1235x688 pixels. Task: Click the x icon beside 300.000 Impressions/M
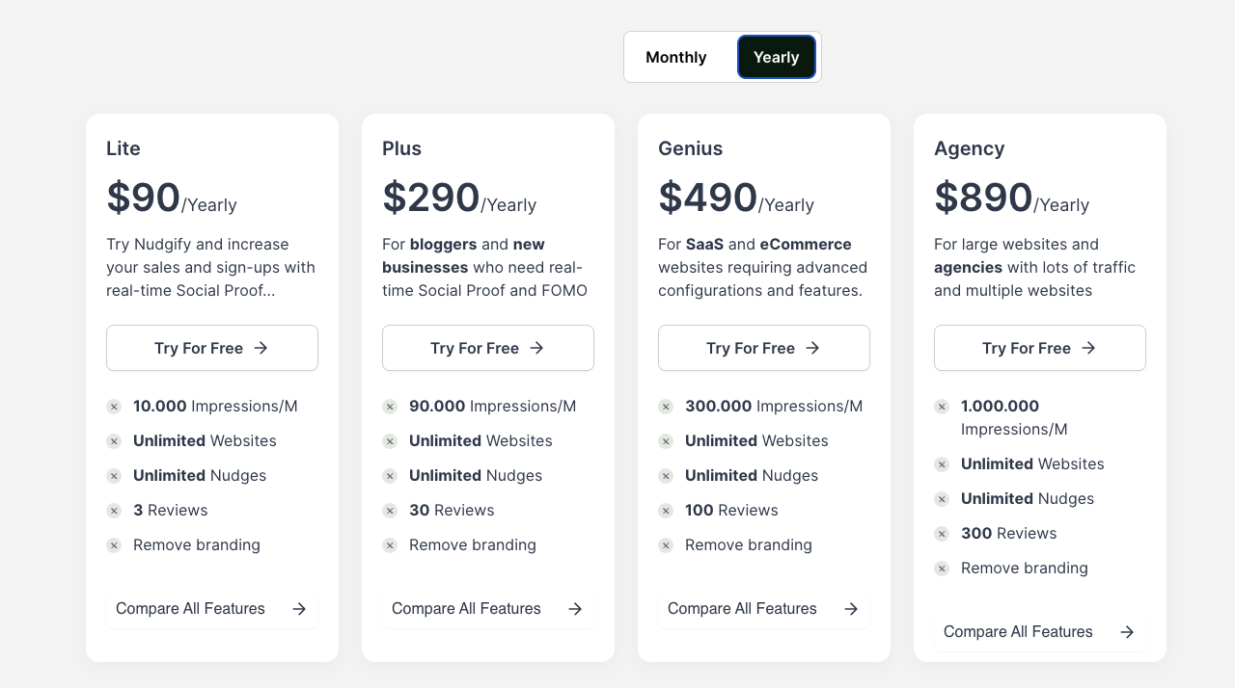[x=666, y=407]
